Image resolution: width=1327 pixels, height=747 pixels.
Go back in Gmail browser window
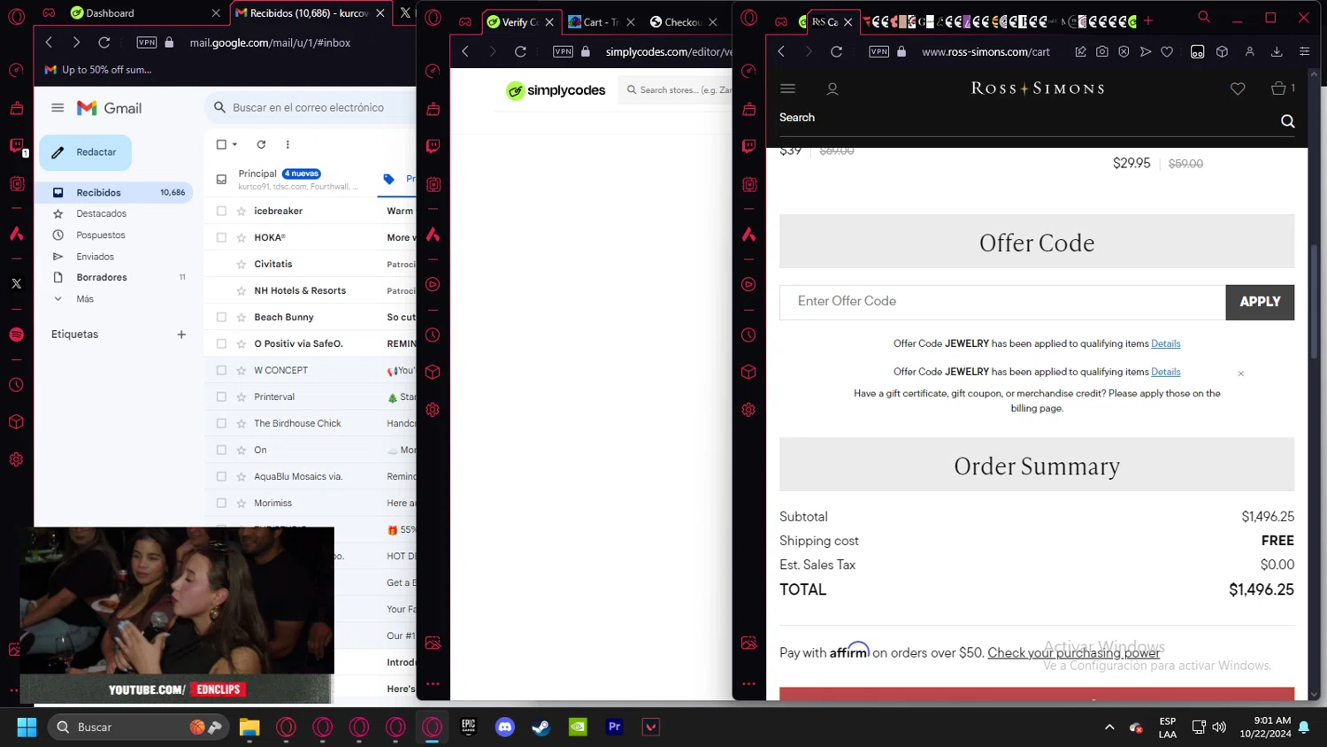pos(49,42)
